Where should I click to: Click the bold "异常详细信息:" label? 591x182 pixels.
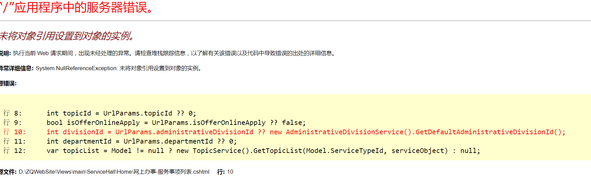17,68
